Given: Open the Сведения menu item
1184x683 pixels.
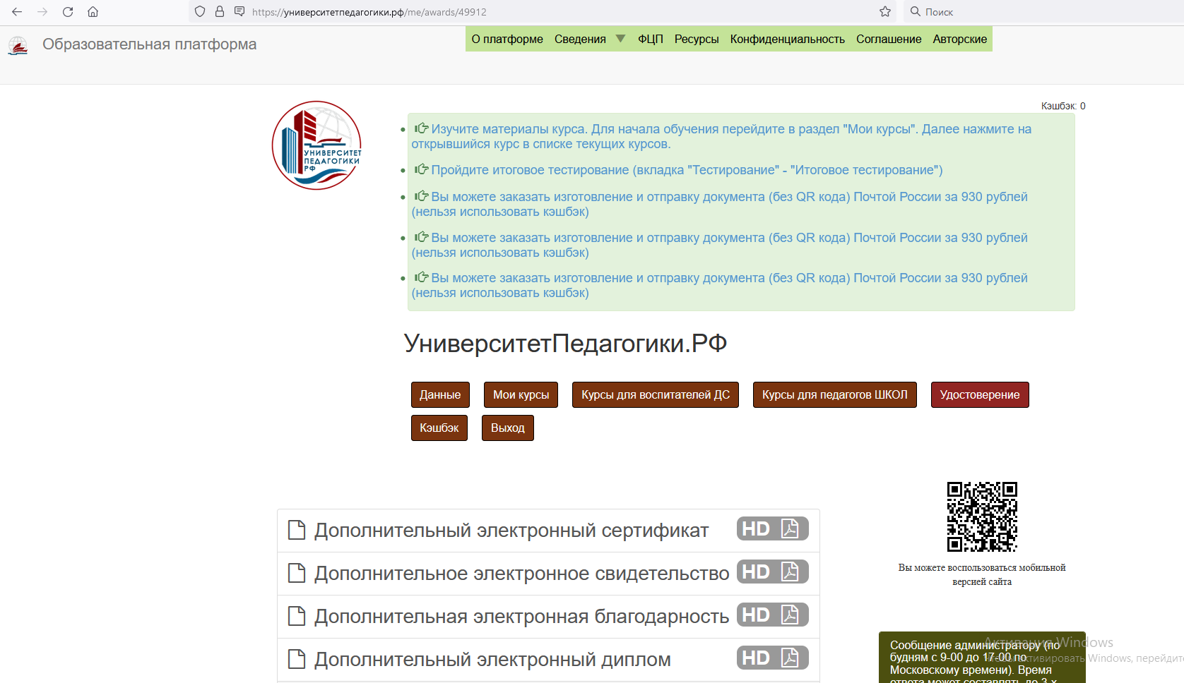Looking at the screenshot, I should (580, 39).
